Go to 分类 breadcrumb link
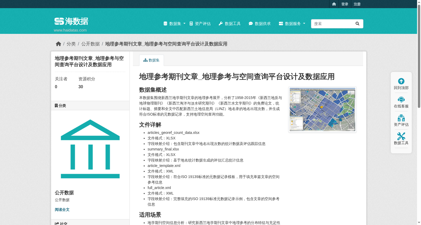Screen dimensions: 421x225 (x=71, y=44)
